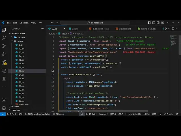Screen dimensions: 181x136
Task: Open 15.jsx in the explorer
Action: click(x=27, y=60)
